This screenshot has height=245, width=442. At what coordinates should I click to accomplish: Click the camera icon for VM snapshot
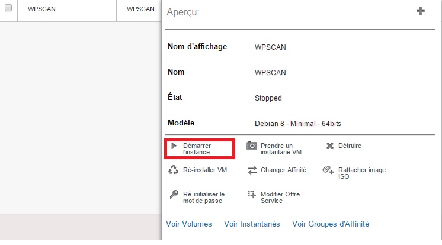point(252,146)
